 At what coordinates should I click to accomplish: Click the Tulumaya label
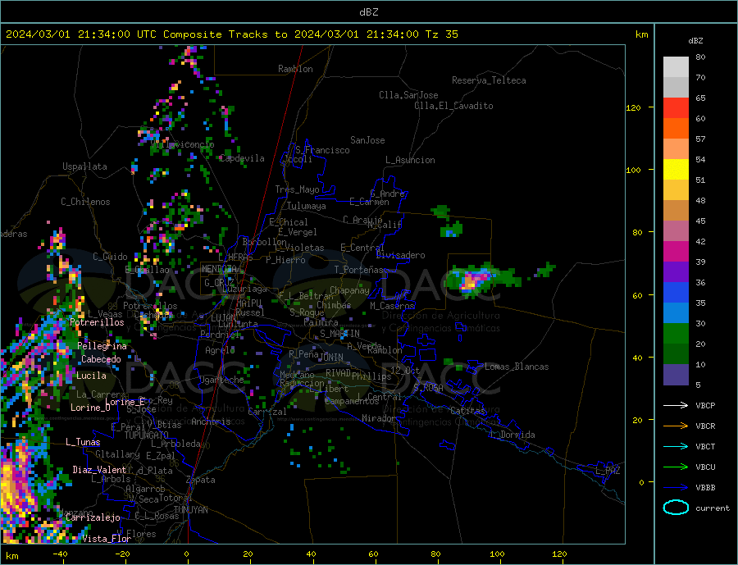pos(307,206)
